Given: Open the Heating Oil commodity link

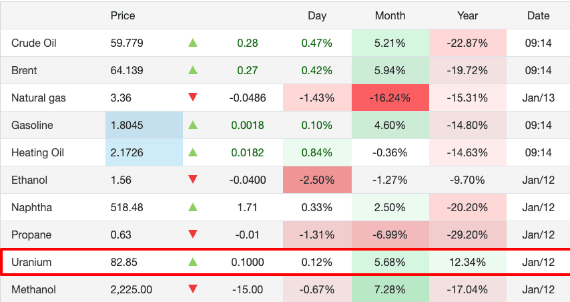Looking at the screenshot, I should pos(38,152).
